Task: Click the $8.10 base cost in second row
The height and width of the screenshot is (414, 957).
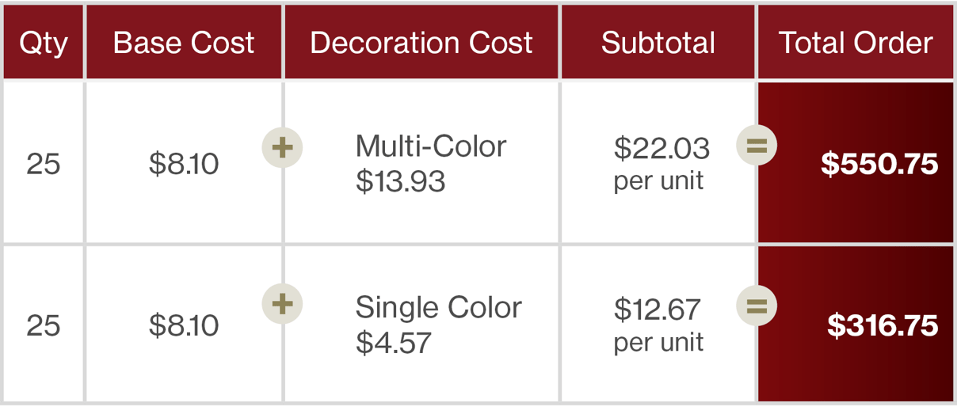Action: pyautogui.click(x=184, y=325)
